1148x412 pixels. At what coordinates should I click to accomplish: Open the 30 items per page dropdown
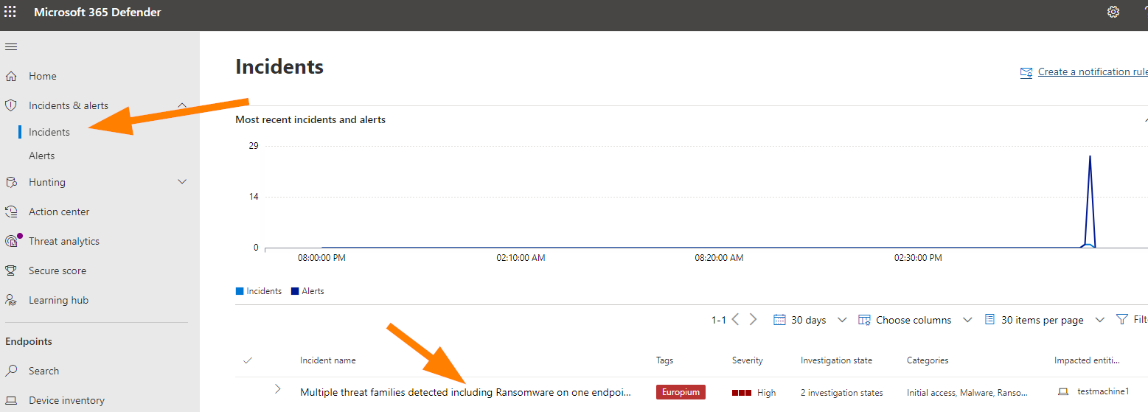[x=1099, y=320]
